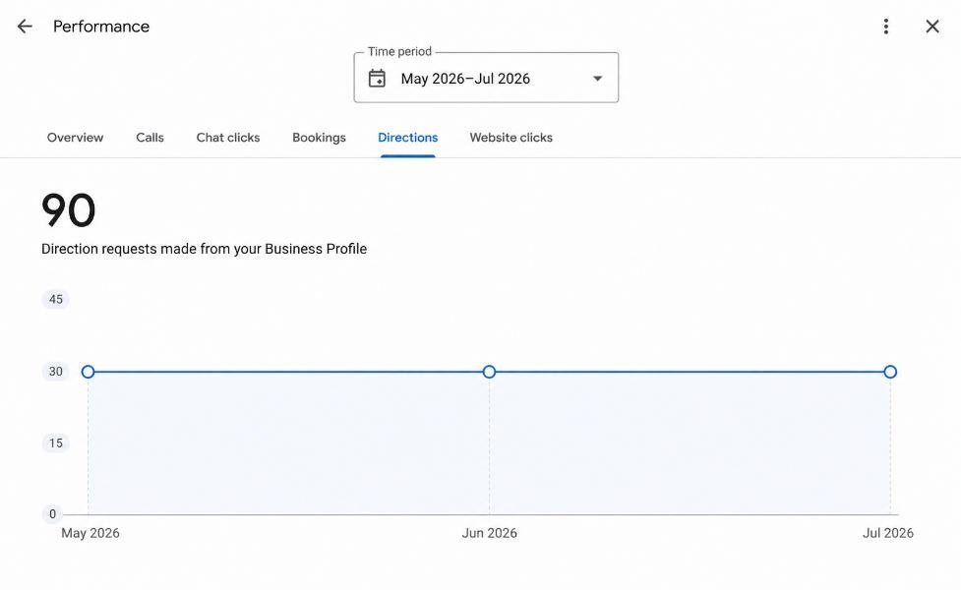This screenshot has height=590, width=961.
Task: Open the Bookings tab
Action: click(x=320, y=138)
